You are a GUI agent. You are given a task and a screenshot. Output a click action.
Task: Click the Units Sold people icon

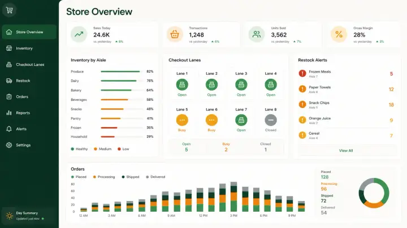(x=257, y=34)
